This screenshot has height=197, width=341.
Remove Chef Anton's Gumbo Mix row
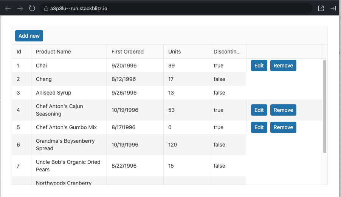coord(283,127)
